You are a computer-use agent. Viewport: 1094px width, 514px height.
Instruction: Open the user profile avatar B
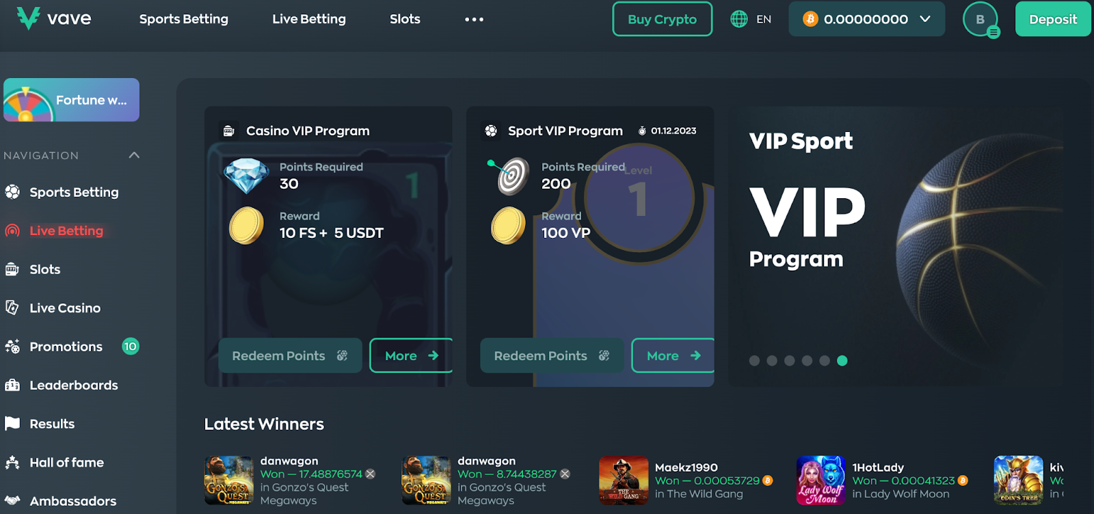pyautogui.click(x=980, y=19)
